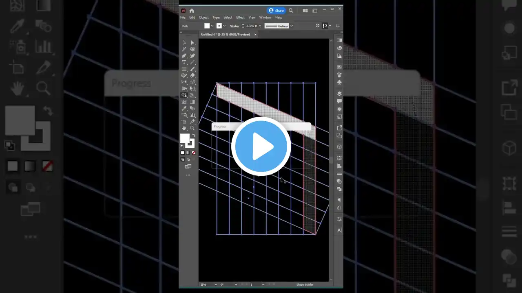Screen dimensions: 522x293
Task: Open the Uniform width profile dropdown
Action: (291, 26)
